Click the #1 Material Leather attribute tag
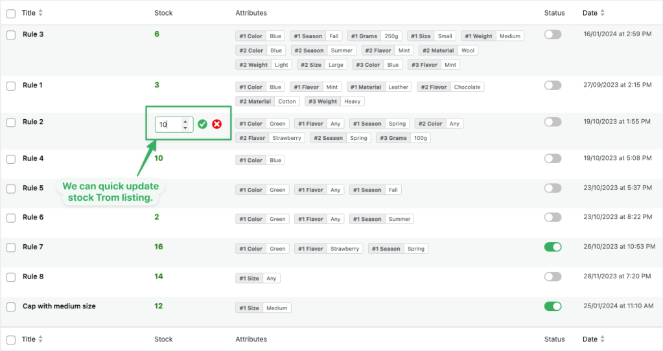The image size is (663, 351). click(x=379, y=87)
